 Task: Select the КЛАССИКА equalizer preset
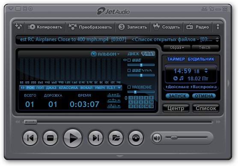click(68, 88)
